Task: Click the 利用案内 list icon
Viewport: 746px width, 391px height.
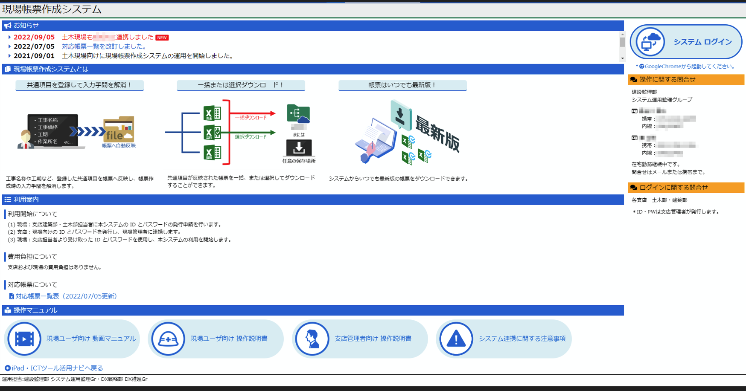Action: pyautogui.click(x=8, y=200)
